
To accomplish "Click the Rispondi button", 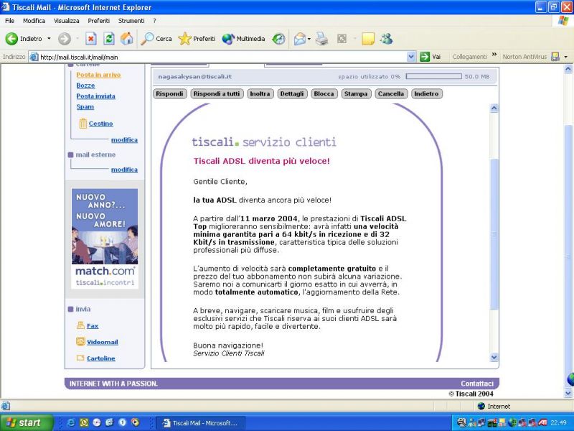I will pos(169,94).
